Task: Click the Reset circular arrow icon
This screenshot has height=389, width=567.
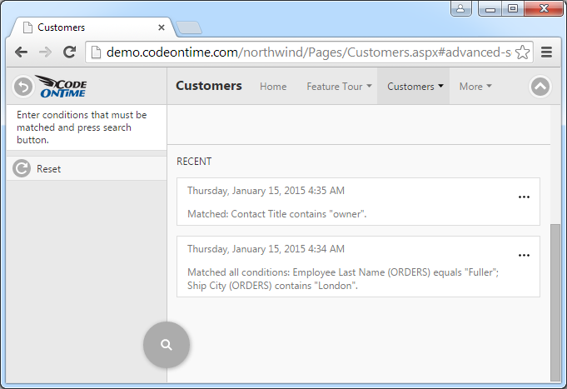Action: point(22,169)
